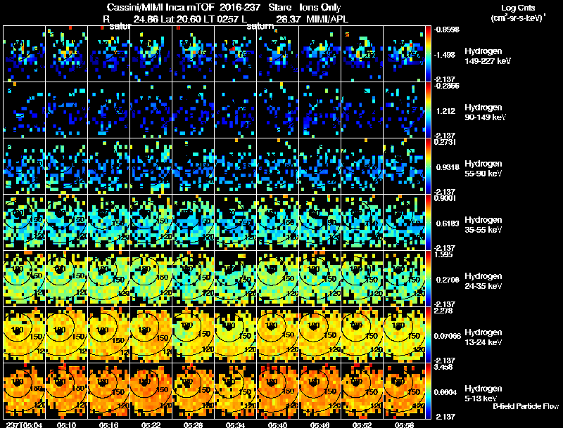Select the 55-90 keV image at 05:58

coord(404,167)
